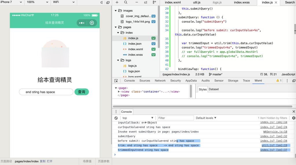This screenshot has height=165, width=296.
Task: Click the clear console icon
Action: (x=116, y=118)
